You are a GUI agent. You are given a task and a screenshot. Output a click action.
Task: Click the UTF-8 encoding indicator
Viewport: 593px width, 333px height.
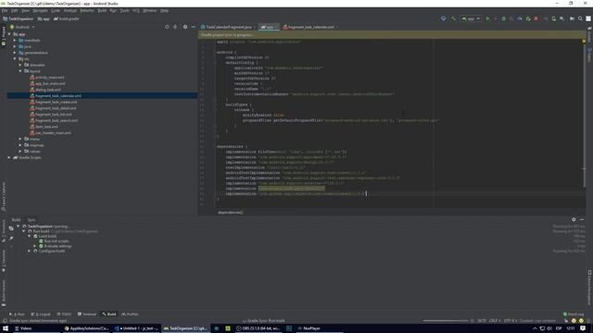(510, 321)
